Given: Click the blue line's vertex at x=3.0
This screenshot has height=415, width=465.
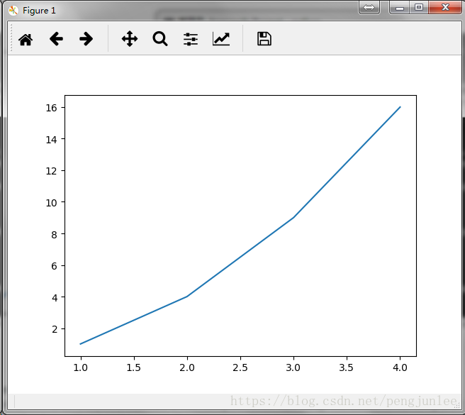Looking at the screenshot, I should point(293,218).
